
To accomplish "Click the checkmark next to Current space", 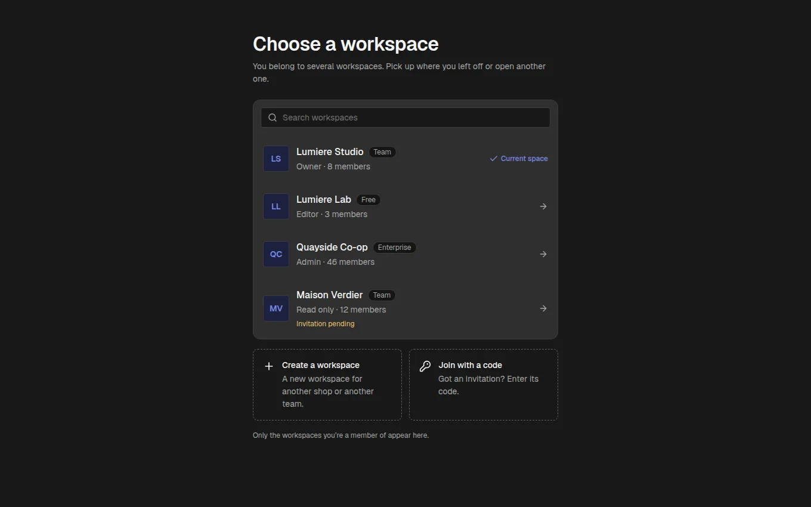I will pyautogui.click(x=494, y=159).
